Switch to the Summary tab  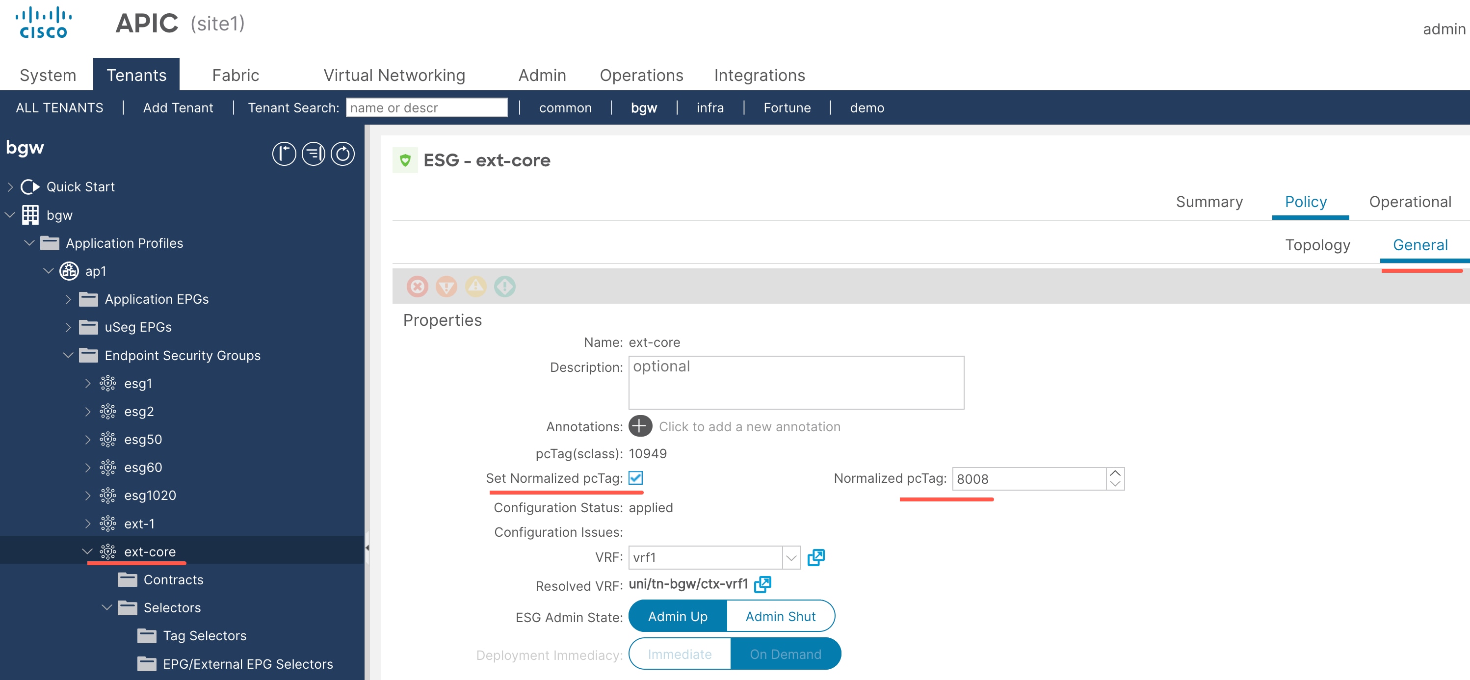(x=1209, y=202)
